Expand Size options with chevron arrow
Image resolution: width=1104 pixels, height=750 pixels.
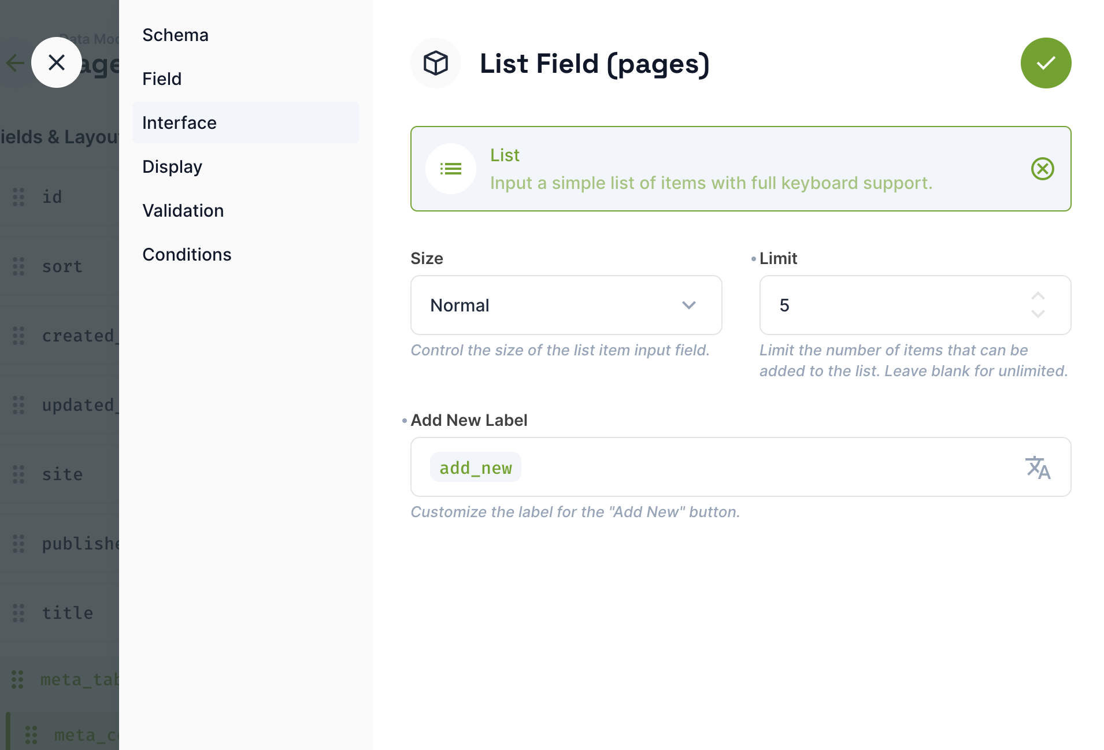pyautogui.click(x=688, y=305)
